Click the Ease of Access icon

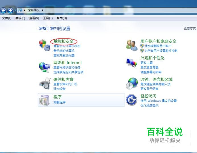(x=132, y=100)
